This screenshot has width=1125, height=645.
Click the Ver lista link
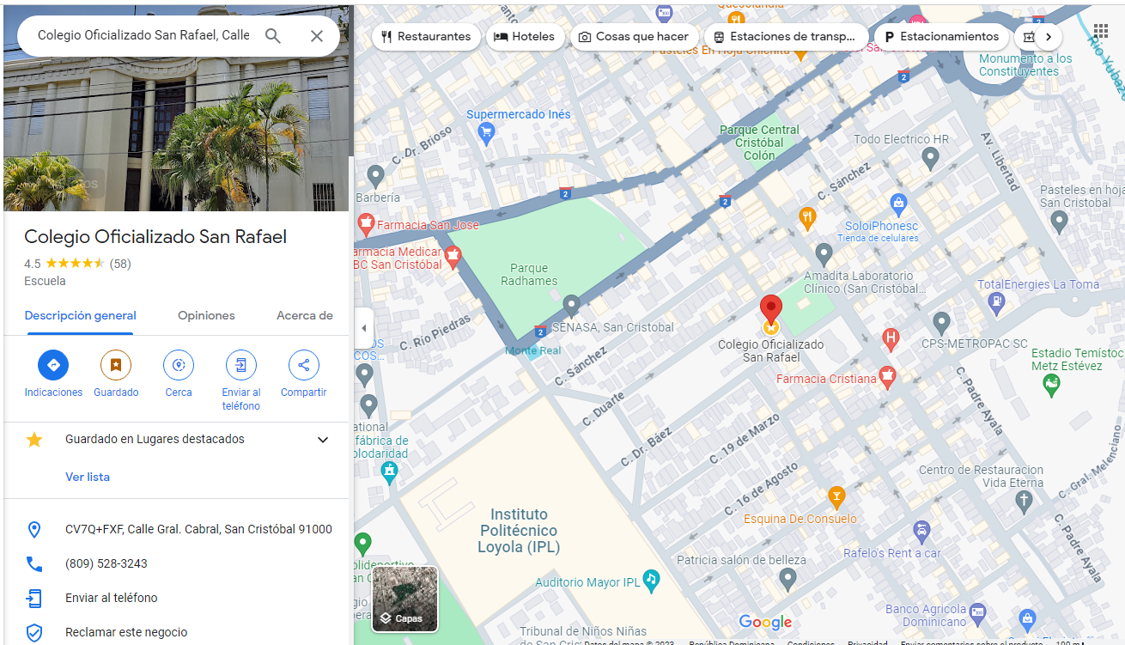click(x=88, y=477)
